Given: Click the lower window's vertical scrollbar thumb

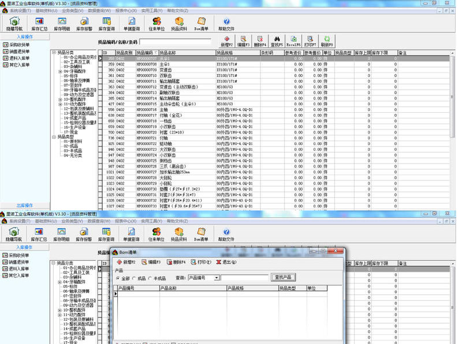Looking at the screenshot, I should click(452, 308).
